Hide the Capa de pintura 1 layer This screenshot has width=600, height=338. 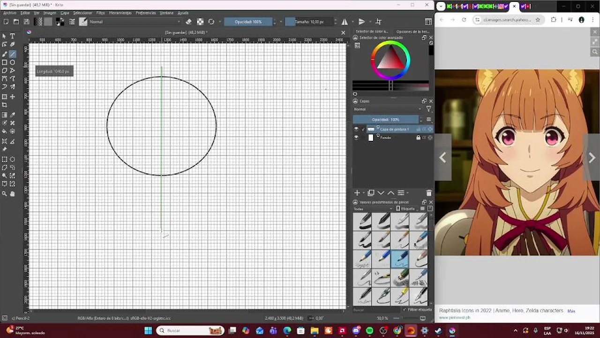tap(356, 129)
